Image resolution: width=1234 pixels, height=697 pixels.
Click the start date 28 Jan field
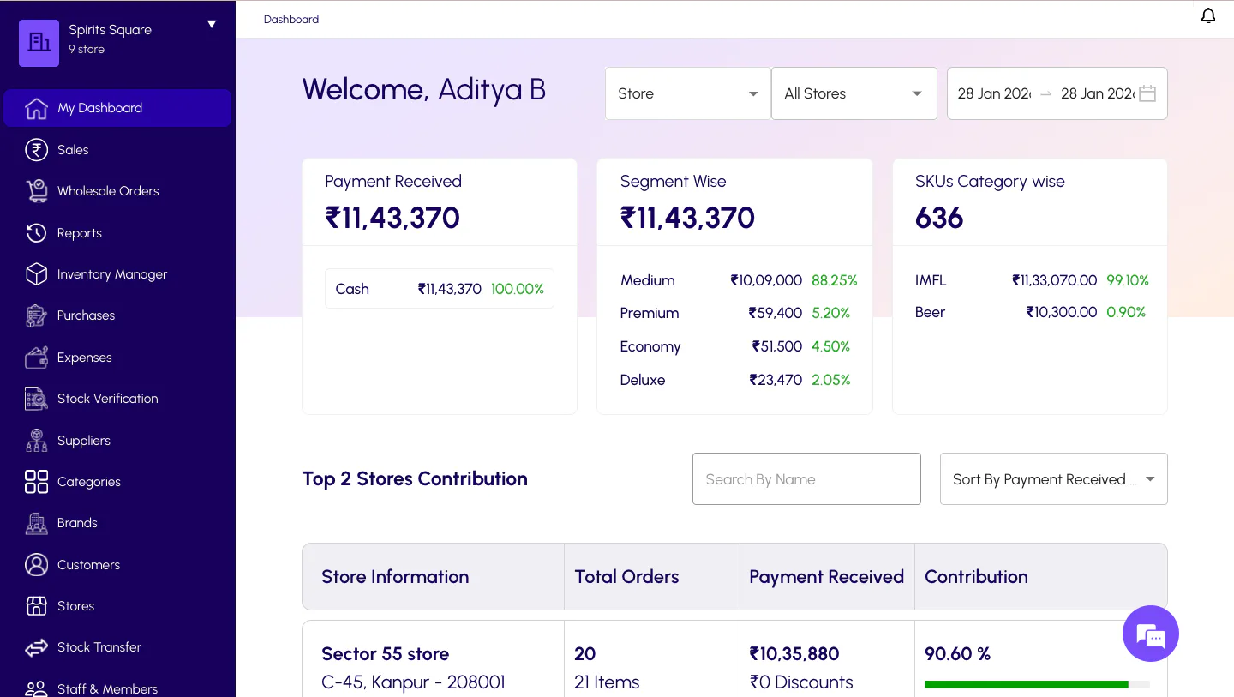[x=994, y=93]
